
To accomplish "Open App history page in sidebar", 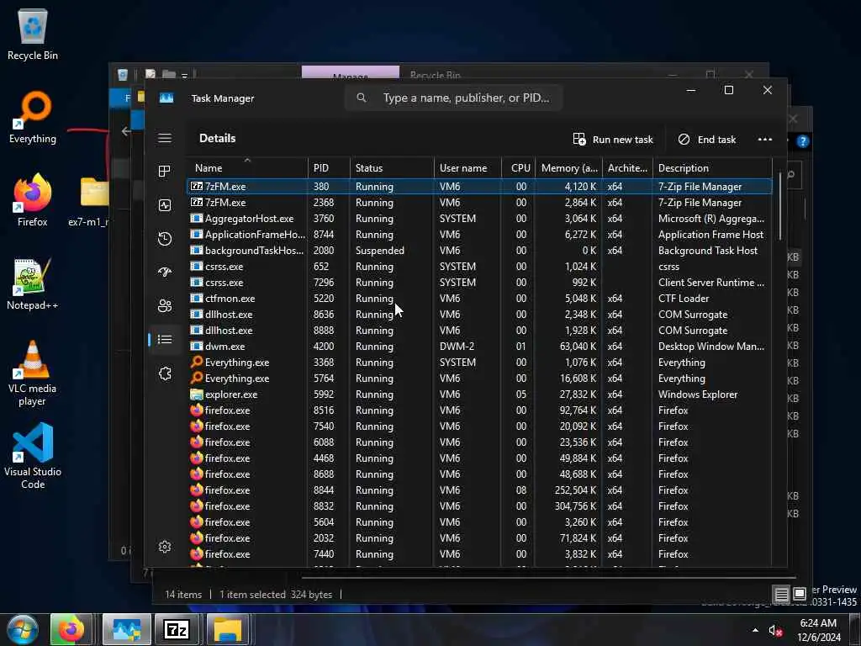I will 165,239.
